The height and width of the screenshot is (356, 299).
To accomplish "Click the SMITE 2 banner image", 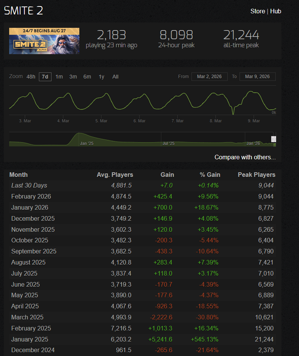I will click(44, 41).
